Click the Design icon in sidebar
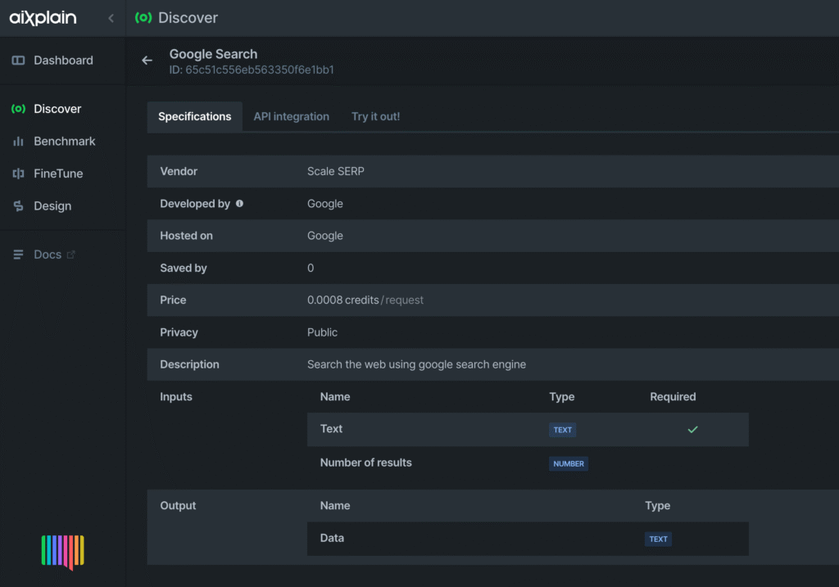 (18, 205)
